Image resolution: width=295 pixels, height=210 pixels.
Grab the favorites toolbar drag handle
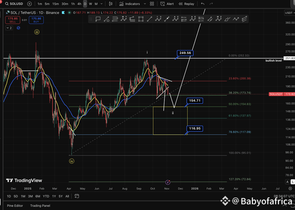91,19
